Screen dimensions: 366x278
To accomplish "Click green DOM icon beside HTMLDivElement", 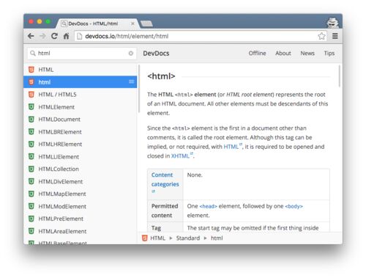I will [31, 181].
